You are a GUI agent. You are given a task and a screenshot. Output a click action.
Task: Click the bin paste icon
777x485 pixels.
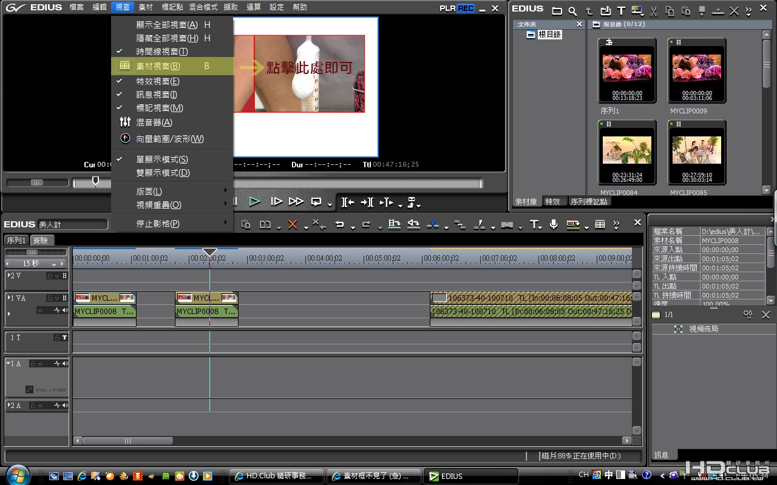coord(686,10)
